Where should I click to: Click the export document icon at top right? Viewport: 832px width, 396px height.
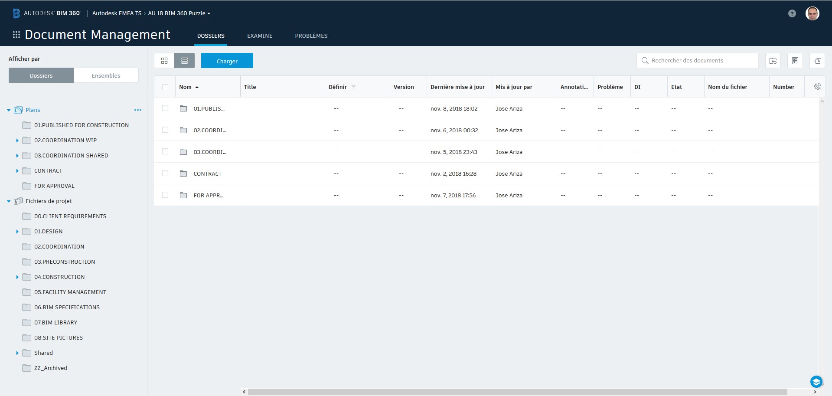pyautogui.click(x=817, y=61)
